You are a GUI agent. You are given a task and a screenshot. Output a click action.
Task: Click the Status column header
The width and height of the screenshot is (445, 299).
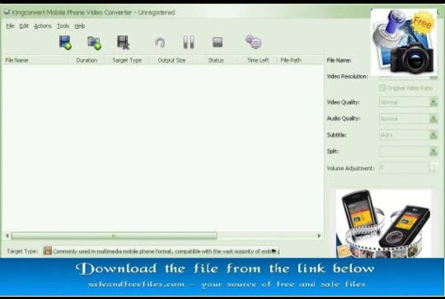[x=216, y=60]
